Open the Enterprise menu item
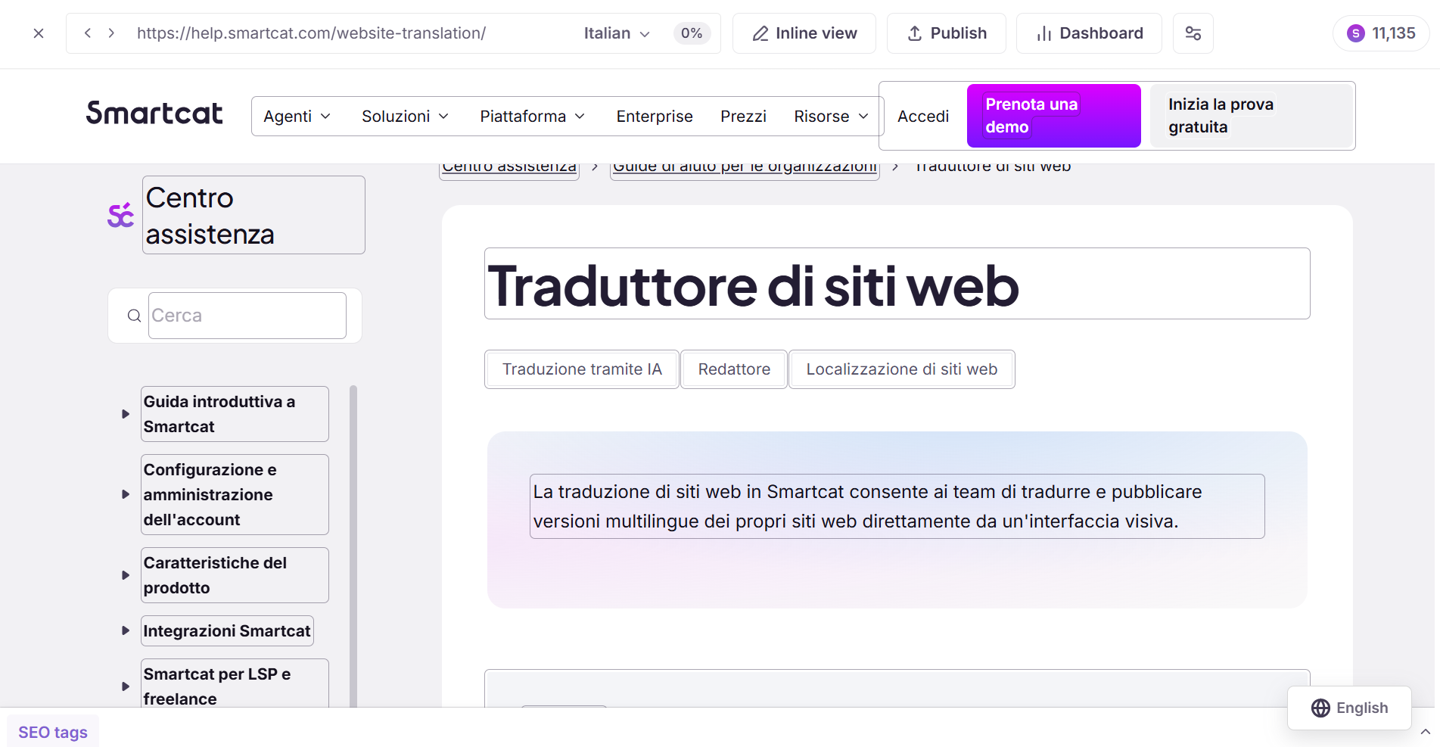The width and height of the screenshot is (1440, 747). tap(655, 117)
